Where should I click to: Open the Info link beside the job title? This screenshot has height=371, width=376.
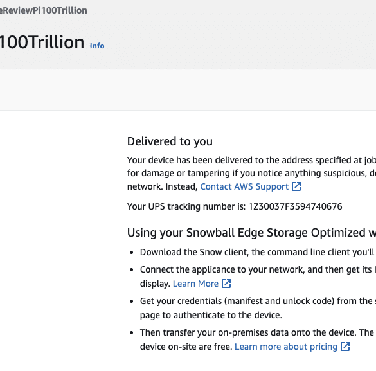tap(97, 46)
